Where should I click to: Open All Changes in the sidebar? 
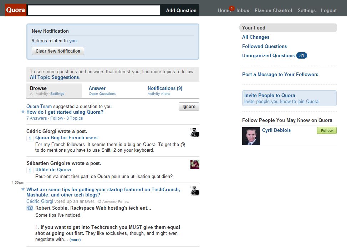[256, 37]
